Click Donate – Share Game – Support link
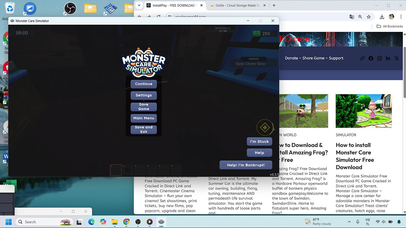The width and height of the screenshot is (406, 228). 314,58
